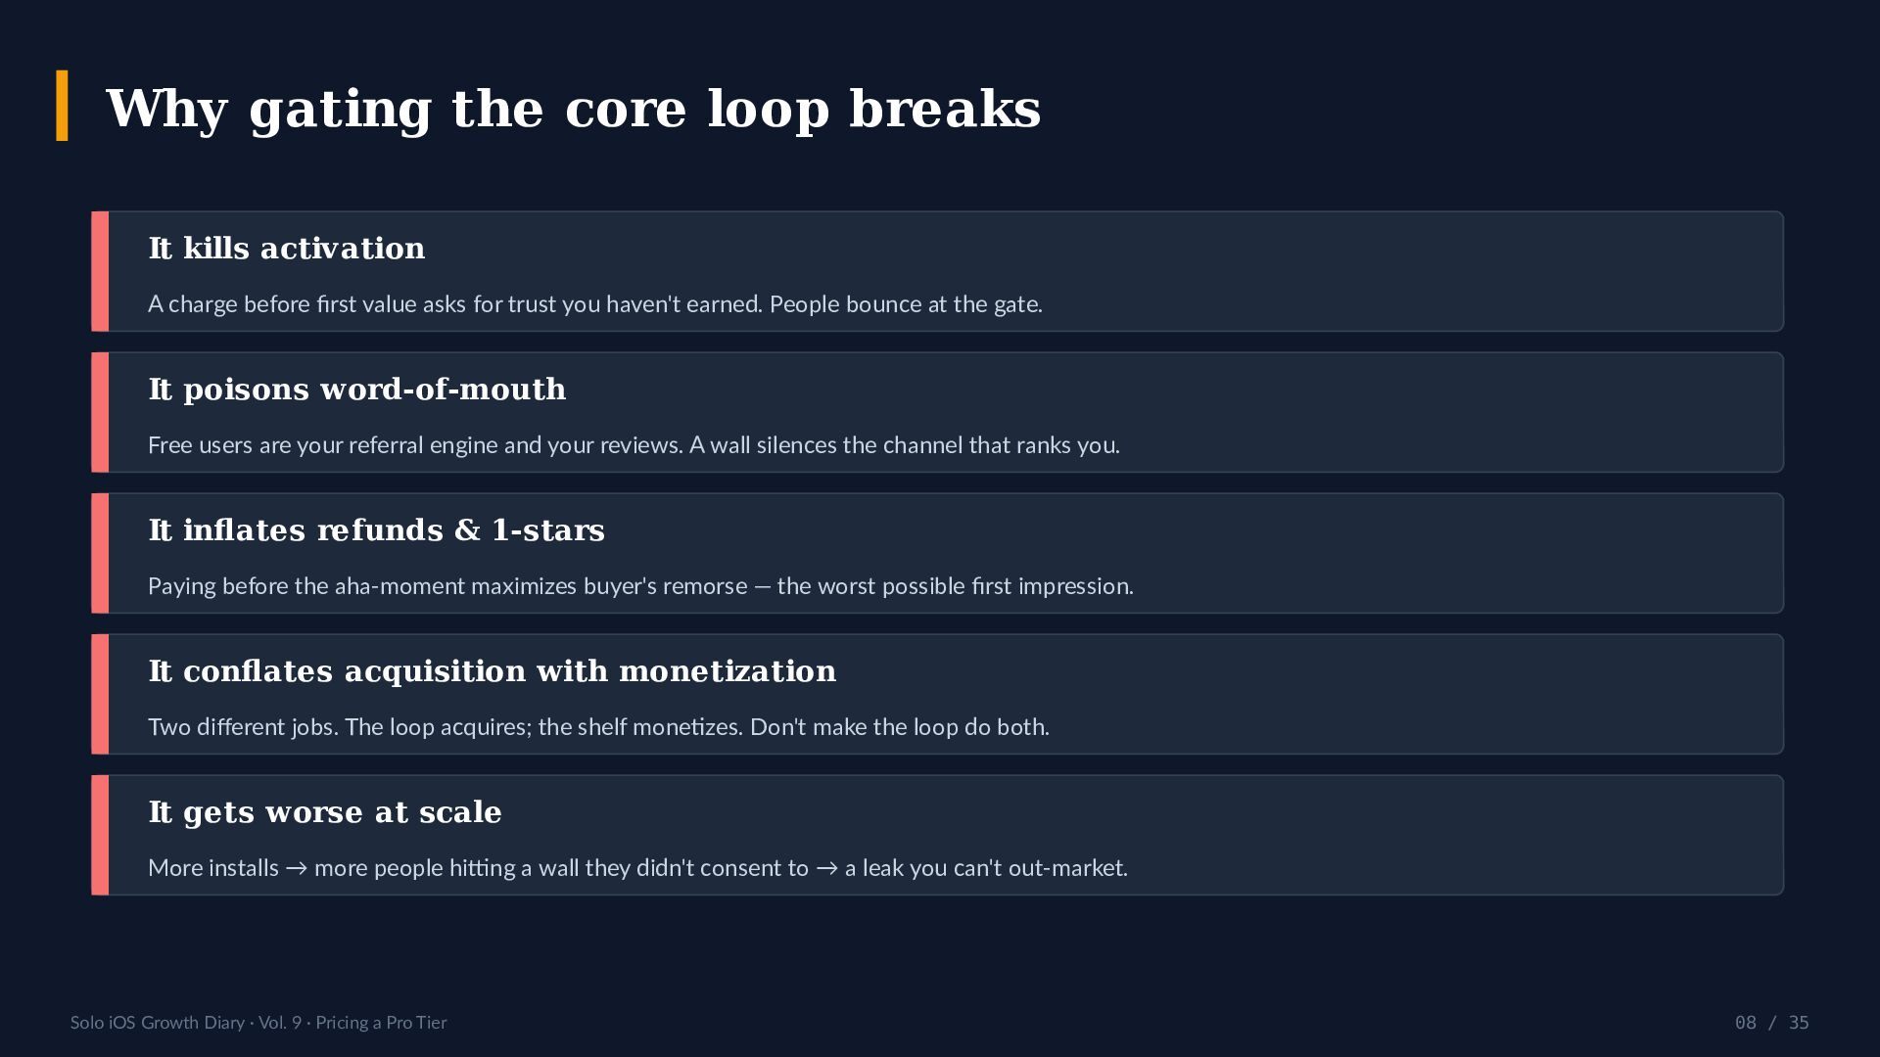Select the 'Free users are your referral engine' sentence
This screenshot has height=1057, width=1880.
[634, 445]
